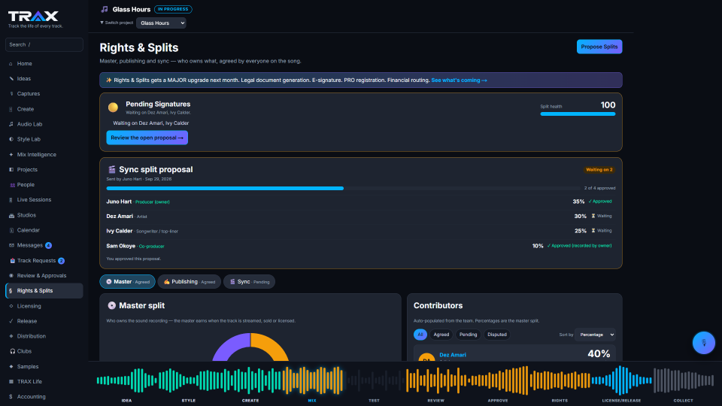Click the Clubs headphones icon
This screenshot has height=406, width=722.
pyautogui.click(x=12, y=351)
